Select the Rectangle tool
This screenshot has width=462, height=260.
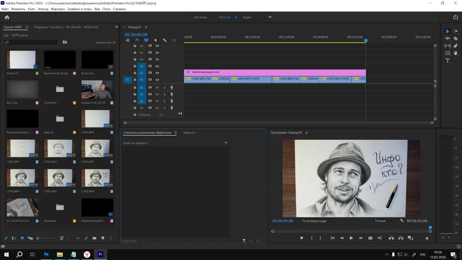[448, 53]
